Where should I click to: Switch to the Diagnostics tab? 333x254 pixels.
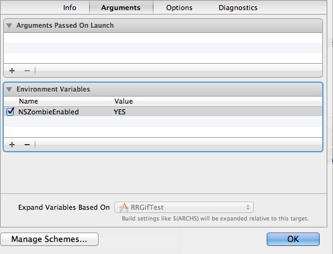click(x=238, y=8)
